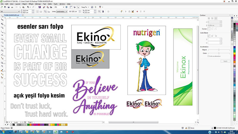The height and width of the screenshot is (134, 238).
Task: Select the Freehand tool in toolbox
Action: point(2,32)
